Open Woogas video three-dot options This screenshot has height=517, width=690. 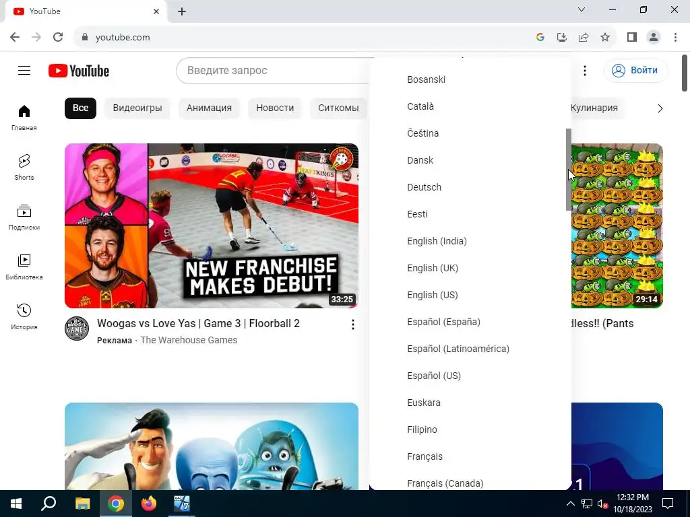(352, 324)
